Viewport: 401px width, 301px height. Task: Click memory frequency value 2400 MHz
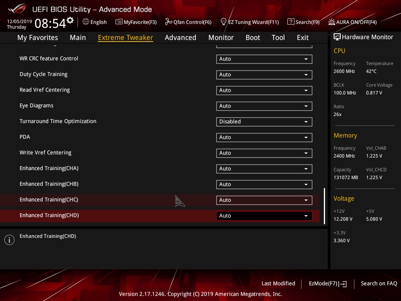[x=344, y=156]
